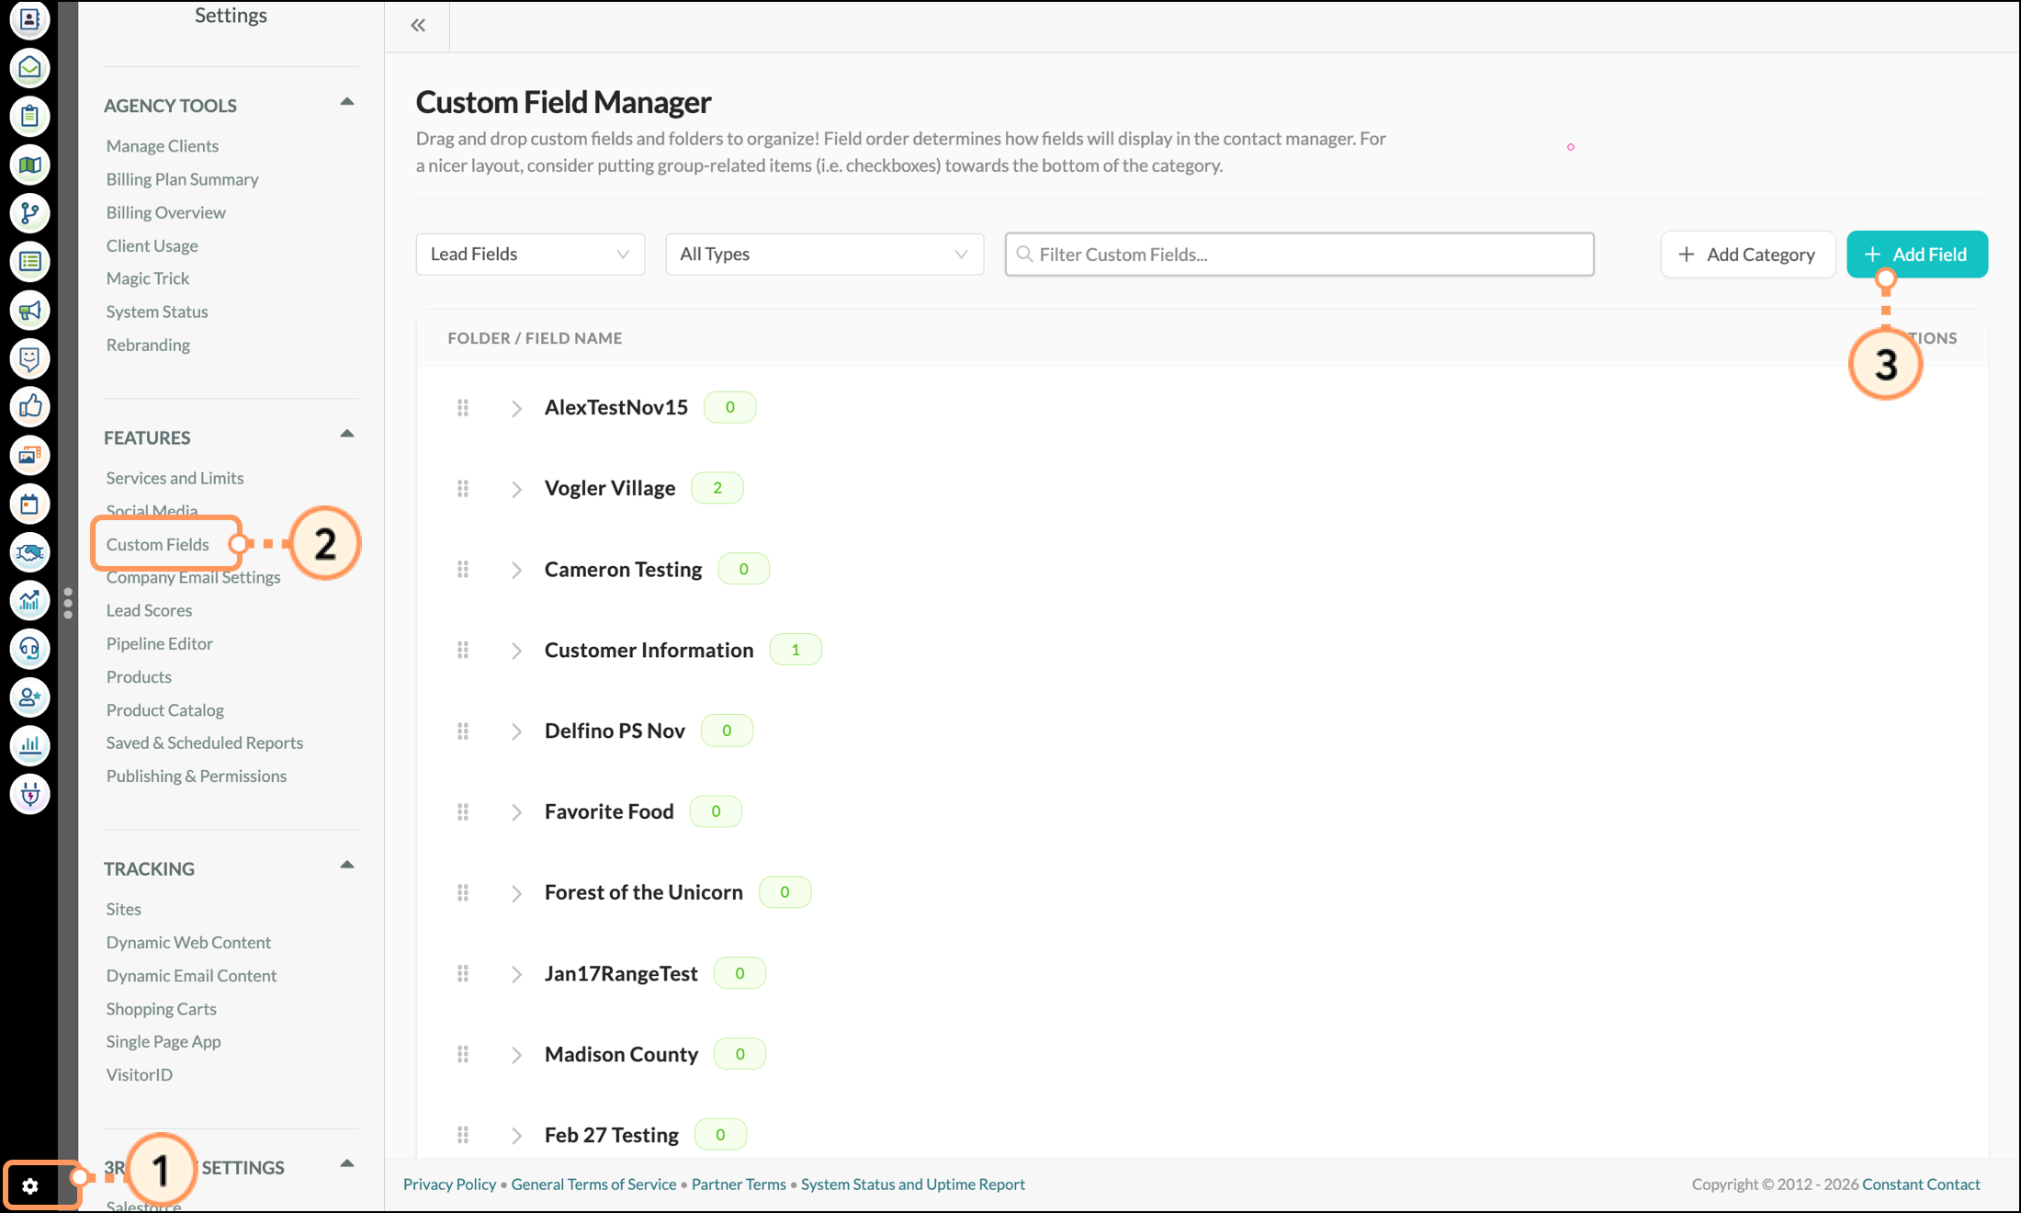The image size is (2021, 1213).
Task: Collapse the settings panel with double chevron
Action: point(418,26)
